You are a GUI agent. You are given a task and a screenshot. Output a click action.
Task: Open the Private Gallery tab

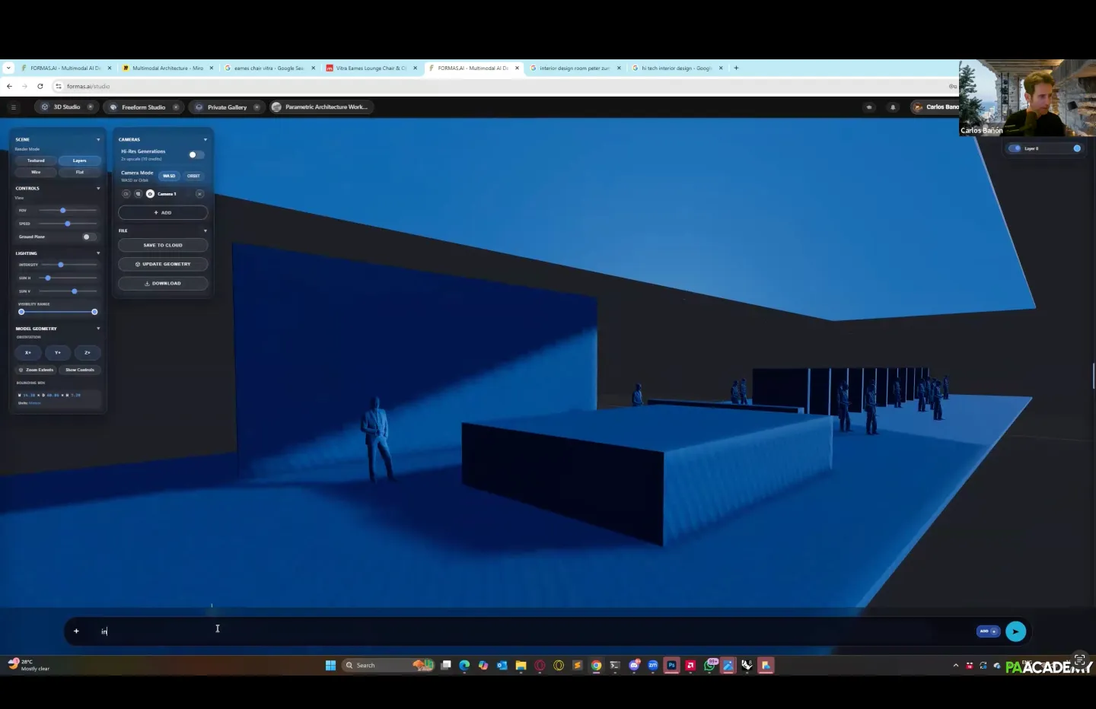227,107
